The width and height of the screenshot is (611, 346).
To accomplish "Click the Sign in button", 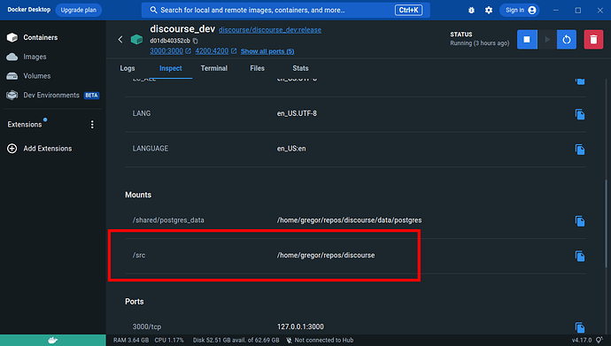I will (x=520, y=10).
